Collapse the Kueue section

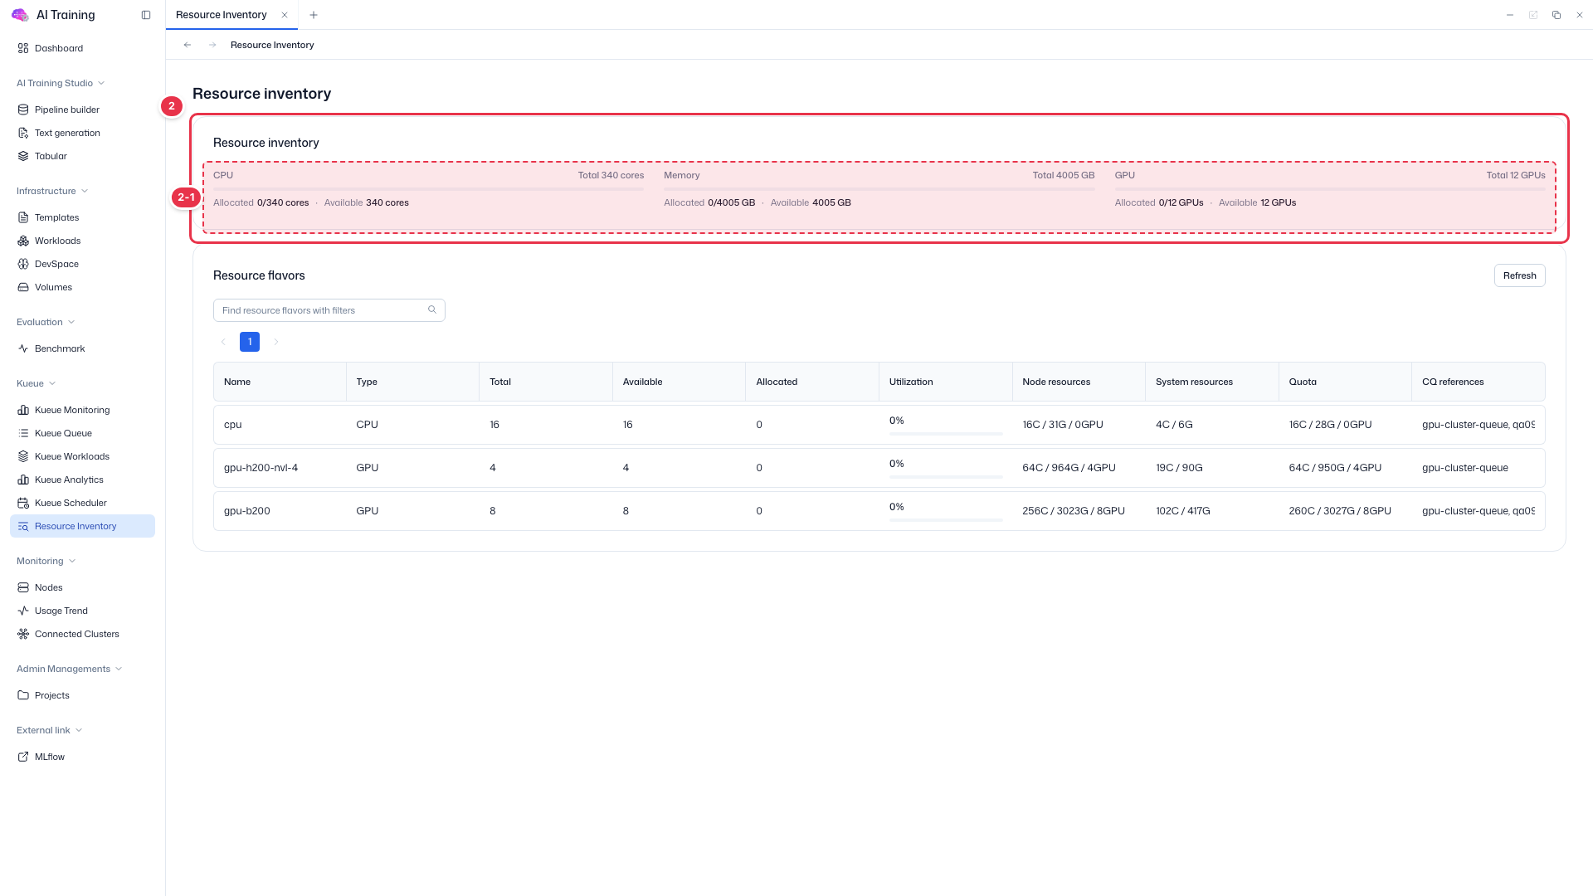click(37, 383)
